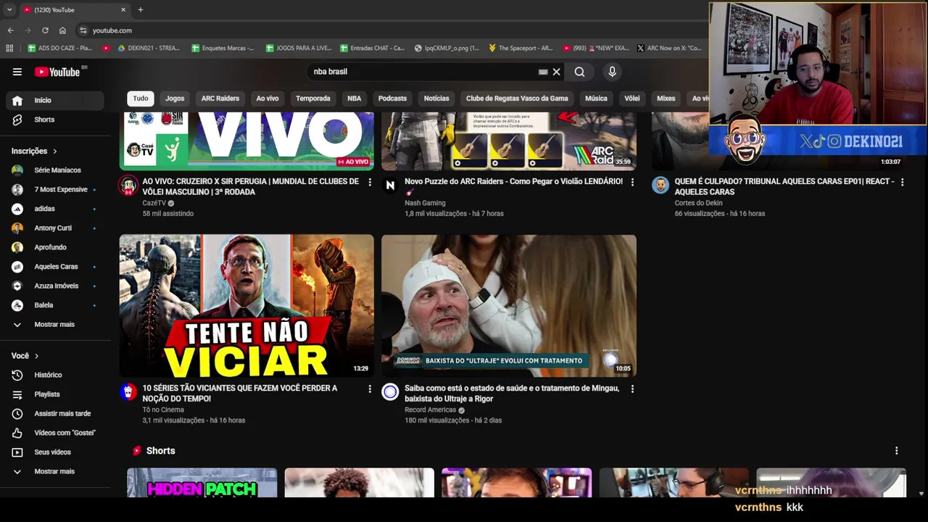Open Tô no Cinema channel name link
The height and width of the screenshot is (522, 928).
[163, 410]
